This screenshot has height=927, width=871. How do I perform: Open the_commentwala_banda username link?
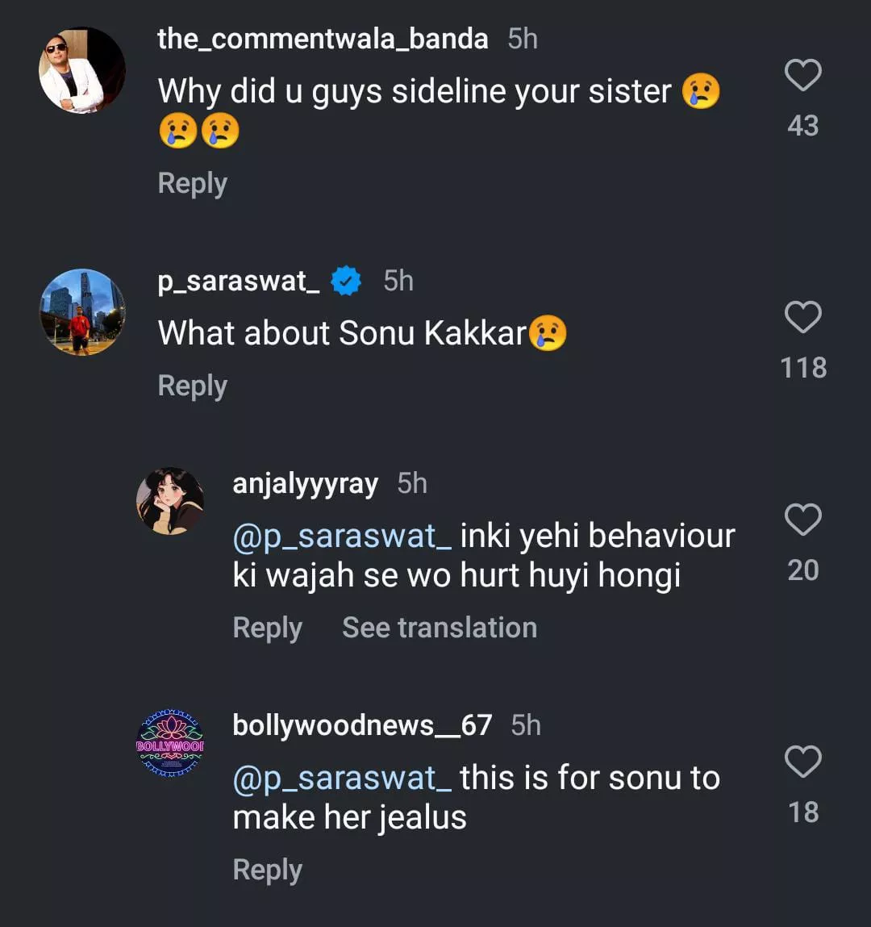[323, 39]
